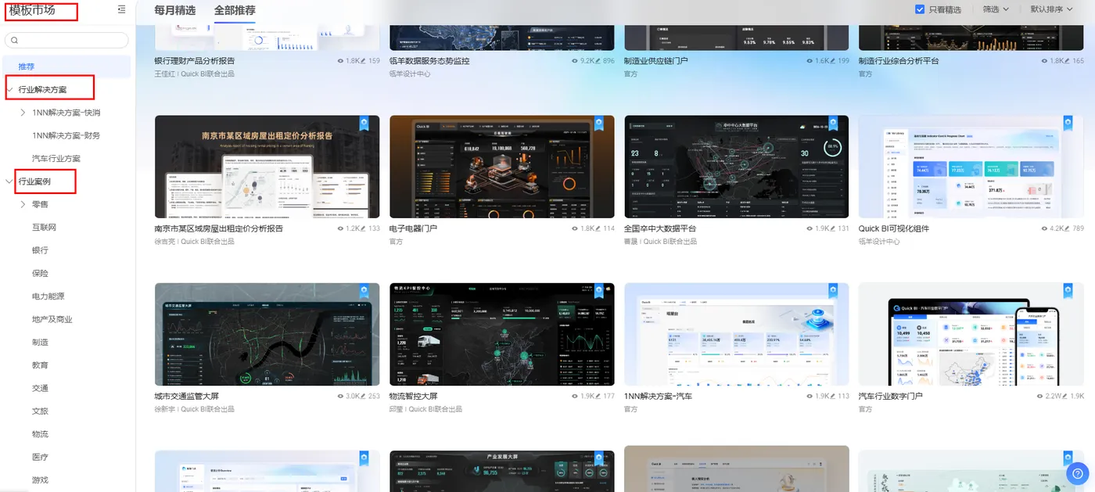Click the magnifier icon in the search box
Viewport: 1095px width, 492px height.
[14, 40]
